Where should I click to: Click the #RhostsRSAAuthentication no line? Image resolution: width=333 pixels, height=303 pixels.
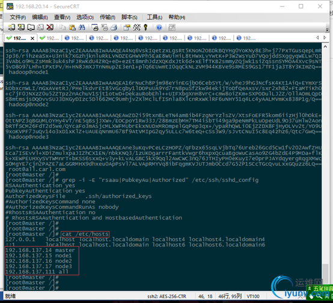pos(50,212)
